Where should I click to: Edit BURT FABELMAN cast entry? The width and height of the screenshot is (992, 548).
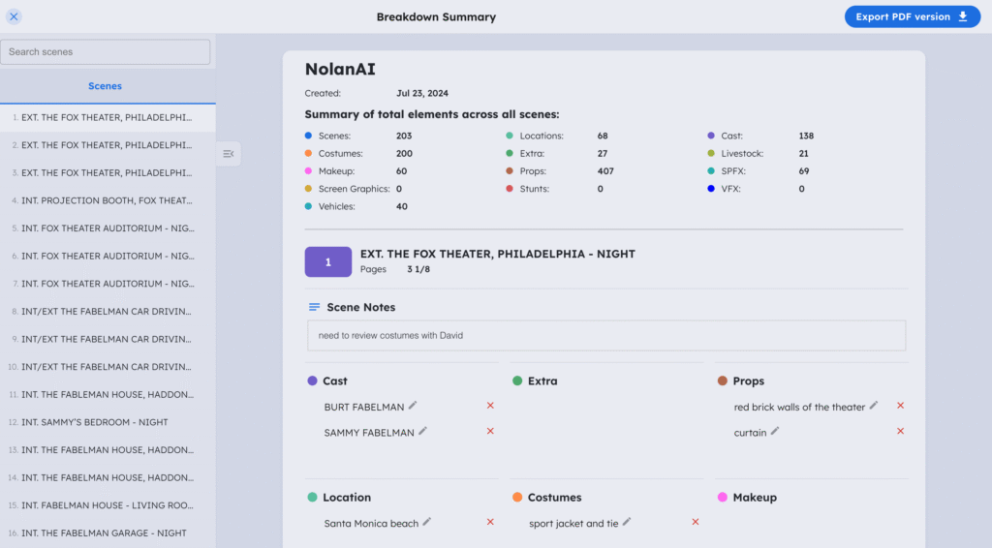pos(413,406)
